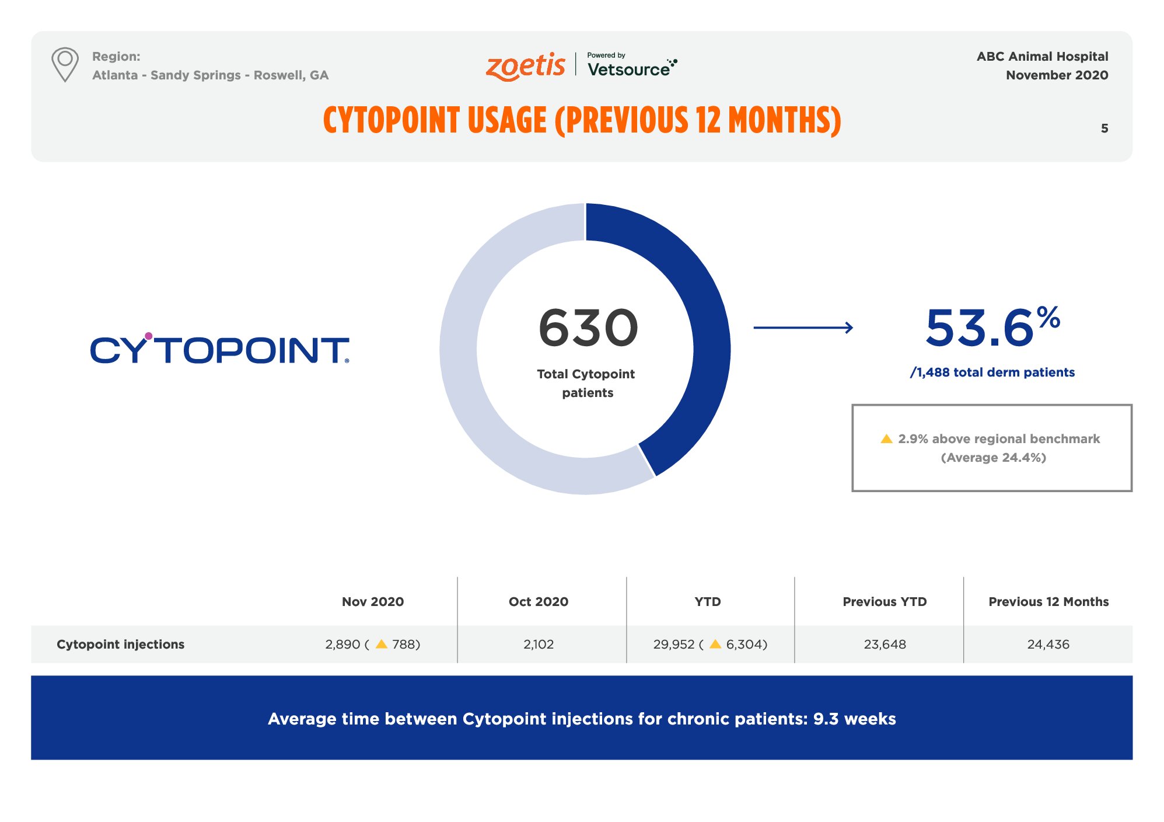Viewport: 1164px width, 822px height.
Task: Click /1,488 total derm patients text
Action: tap(992, 372)
